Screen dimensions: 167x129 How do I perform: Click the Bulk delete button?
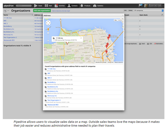click(x=159, y=44)
